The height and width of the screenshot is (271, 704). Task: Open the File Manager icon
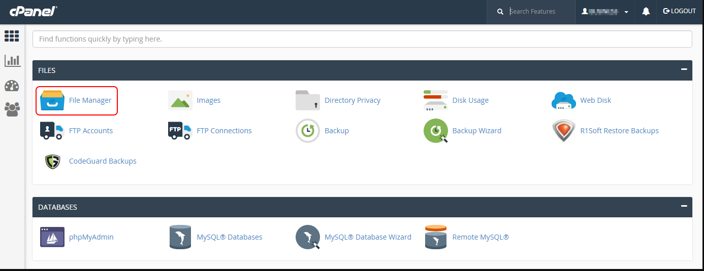(52, 100)
